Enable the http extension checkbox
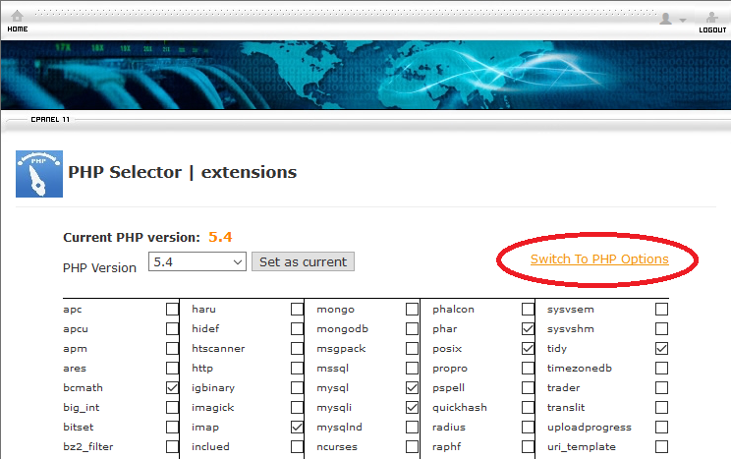This screenshot has height=459, width=731. coord(297,368)
